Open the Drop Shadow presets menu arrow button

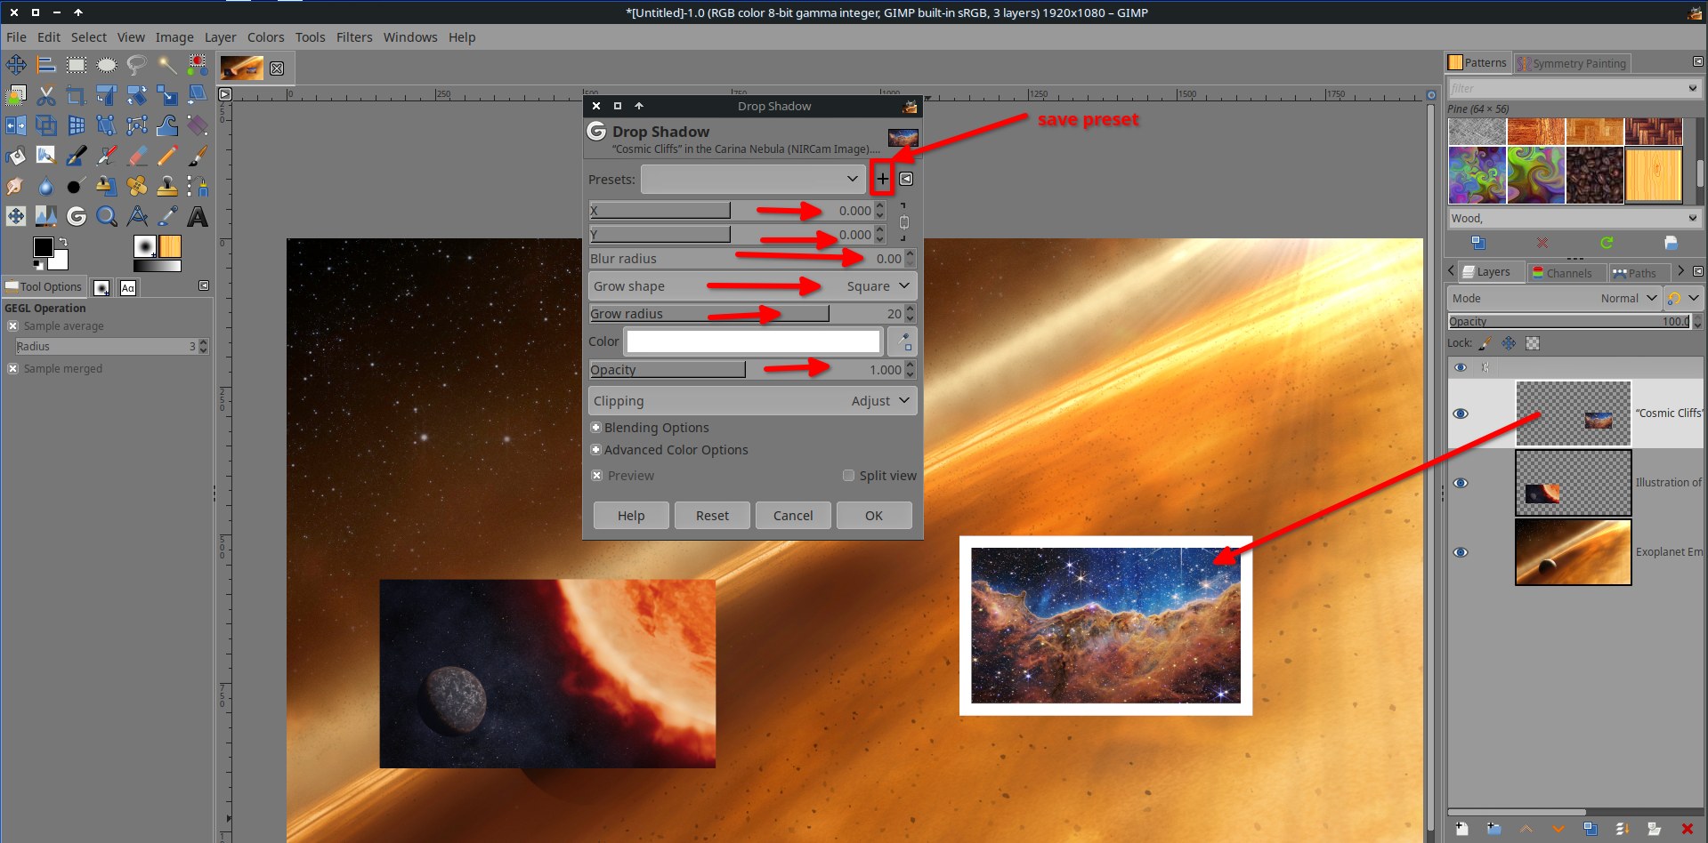(x=906, y=179)
